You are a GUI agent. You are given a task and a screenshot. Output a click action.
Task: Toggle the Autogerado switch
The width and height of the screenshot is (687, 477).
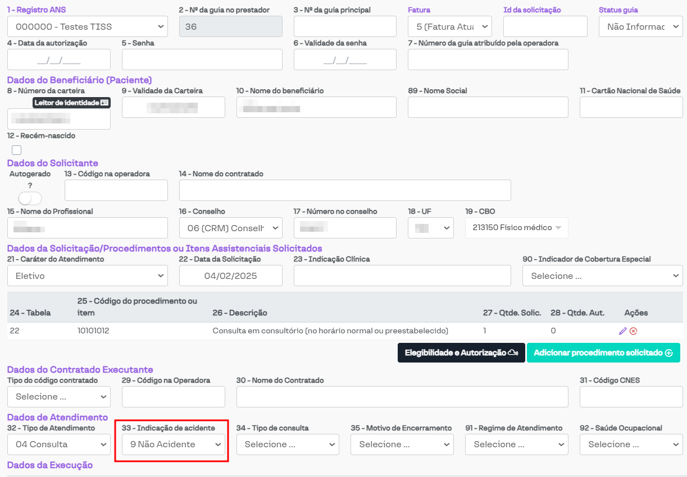[30, 199]
